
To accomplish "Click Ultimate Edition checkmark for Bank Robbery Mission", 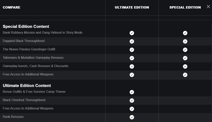I will pos(132,33).
